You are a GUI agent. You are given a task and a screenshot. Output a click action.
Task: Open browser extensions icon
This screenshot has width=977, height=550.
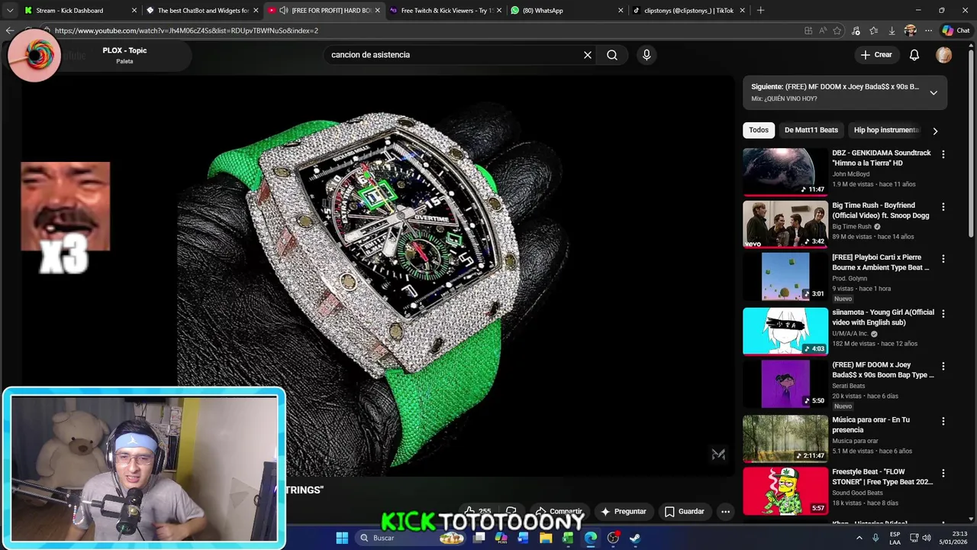pyautogui.click(x=856, y=31)
